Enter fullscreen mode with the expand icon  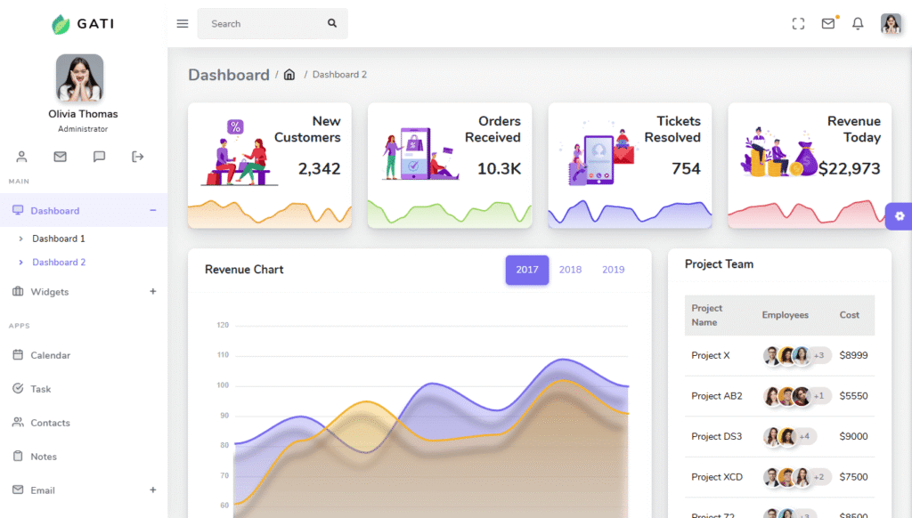799,24
